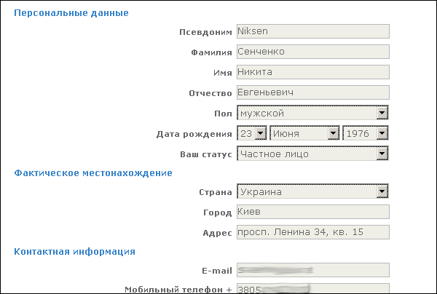Viewport: 437px width, 294px height.
Task: Focus the Мобильный телефон input field
Action: [313, 288]
